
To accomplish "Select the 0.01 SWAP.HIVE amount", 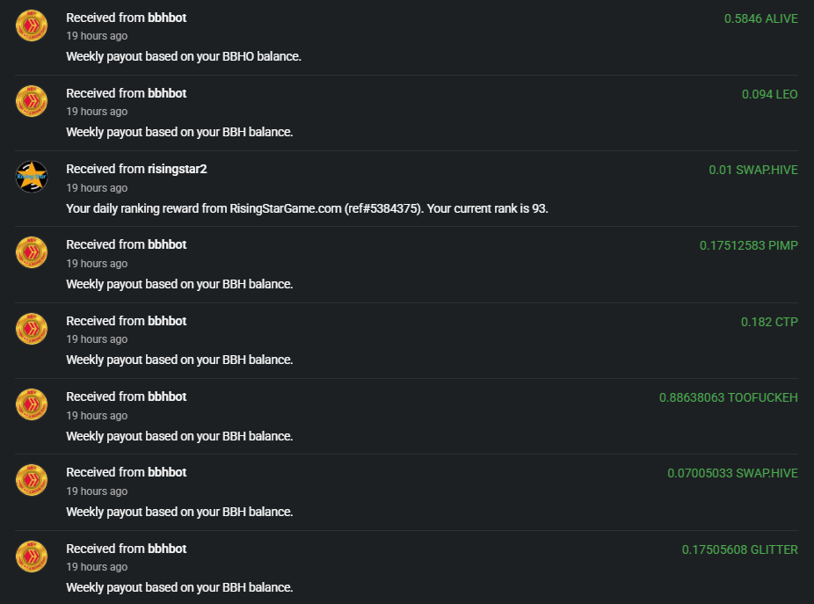I will click(753, 170).
